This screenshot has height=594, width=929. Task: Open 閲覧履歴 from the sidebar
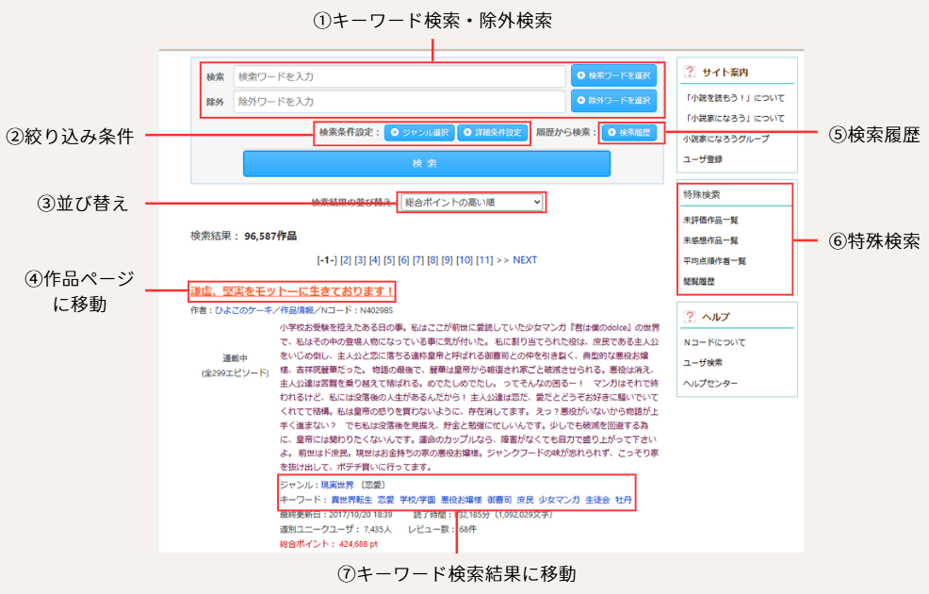coord(698,281)
